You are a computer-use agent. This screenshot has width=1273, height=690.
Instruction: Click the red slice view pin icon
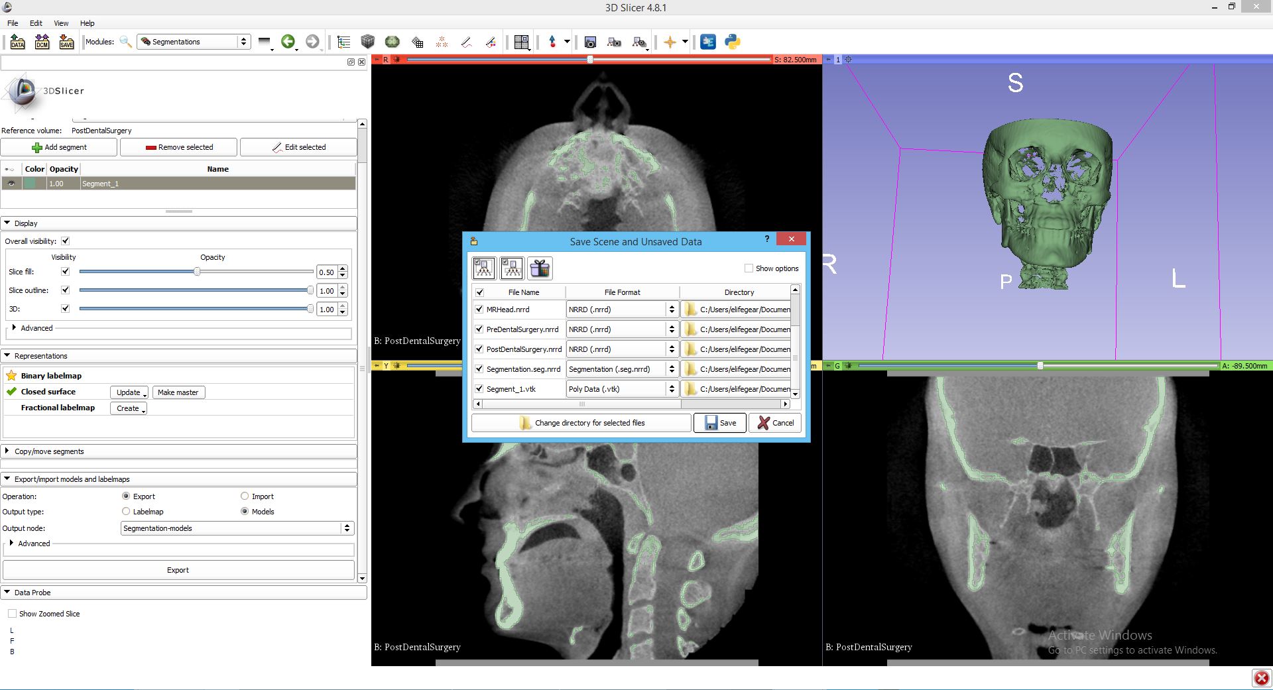tap(377, 60)
